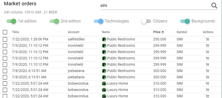Click cart icon for first 310.000 Luxury Home

(x=207, y=83)
